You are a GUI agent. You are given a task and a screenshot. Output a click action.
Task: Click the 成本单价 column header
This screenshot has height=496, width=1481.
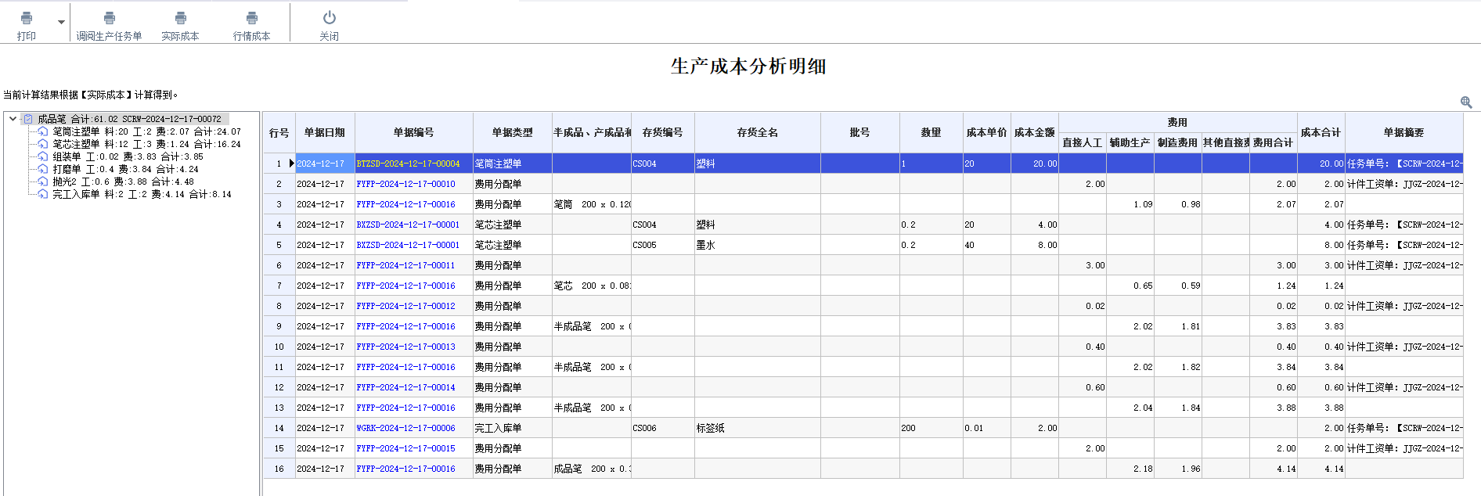click(987, 133)
